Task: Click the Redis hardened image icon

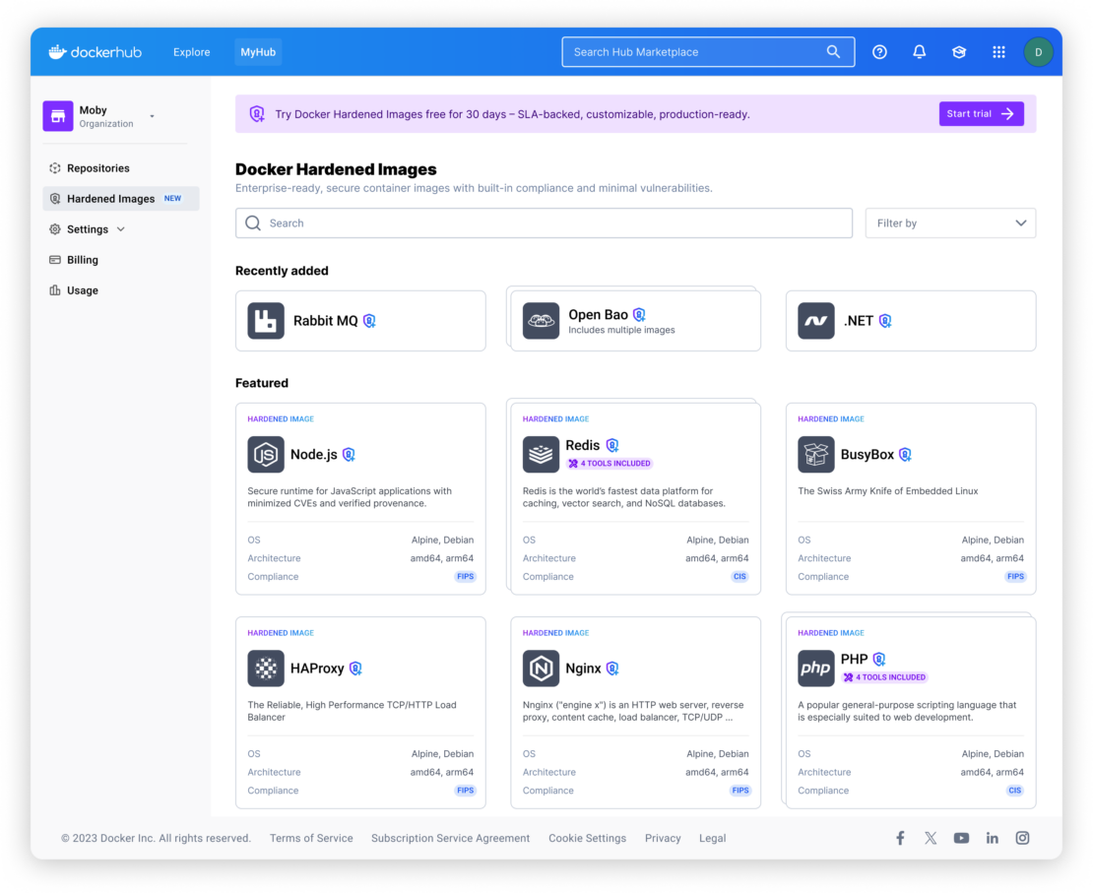Action: 541,454
